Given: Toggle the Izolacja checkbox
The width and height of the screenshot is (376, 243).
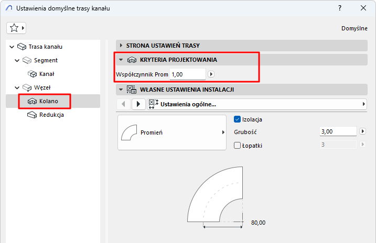Looking at the screenshot, I should pos(237,119).
